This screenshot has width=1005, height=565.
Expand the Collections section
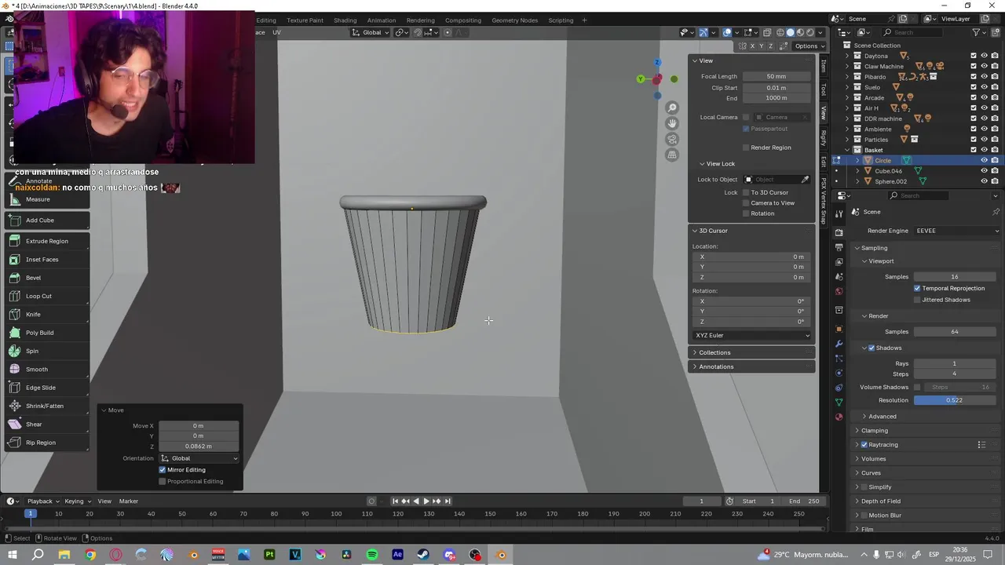[714, 352]
